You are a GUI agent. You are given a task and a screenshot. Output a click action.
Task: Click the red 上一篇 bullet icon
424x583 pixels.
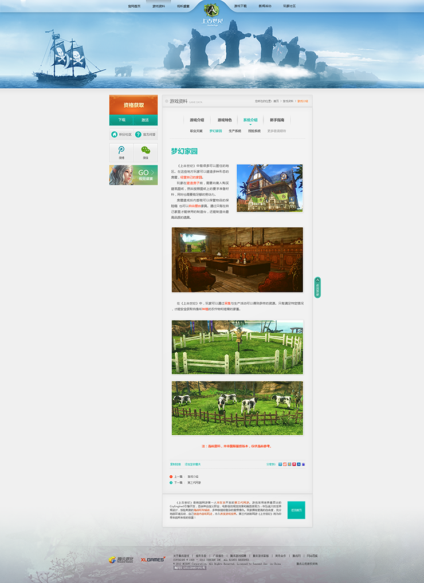pyautogui.click(x=171, y=476)
